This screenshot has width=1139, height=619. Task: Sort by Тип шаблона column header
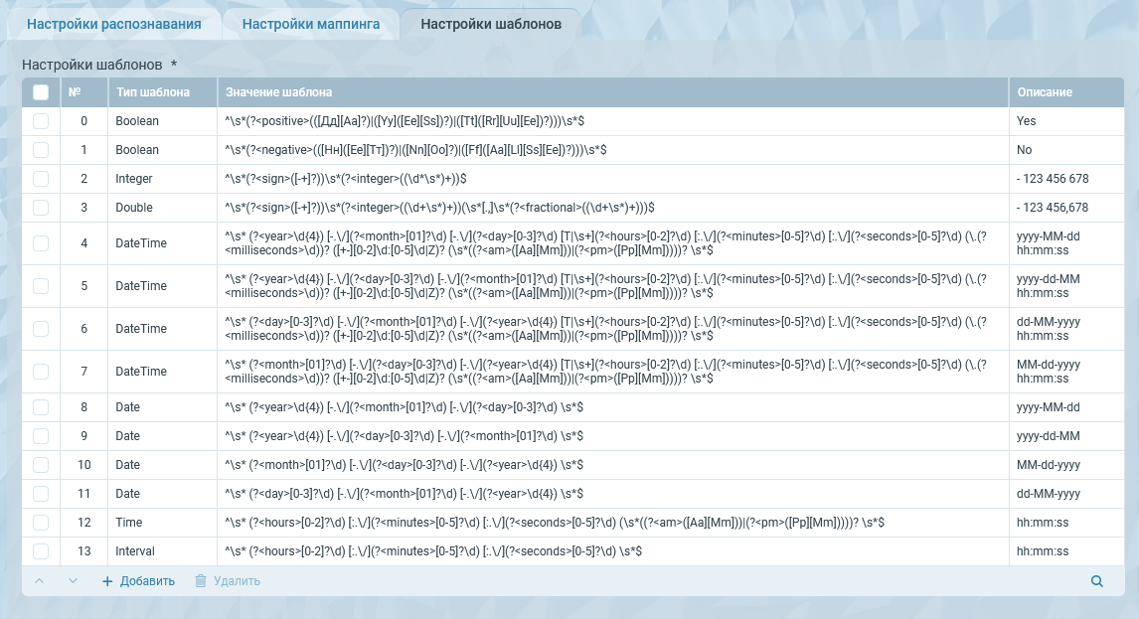pyautogui.click(x=153, y=92)
